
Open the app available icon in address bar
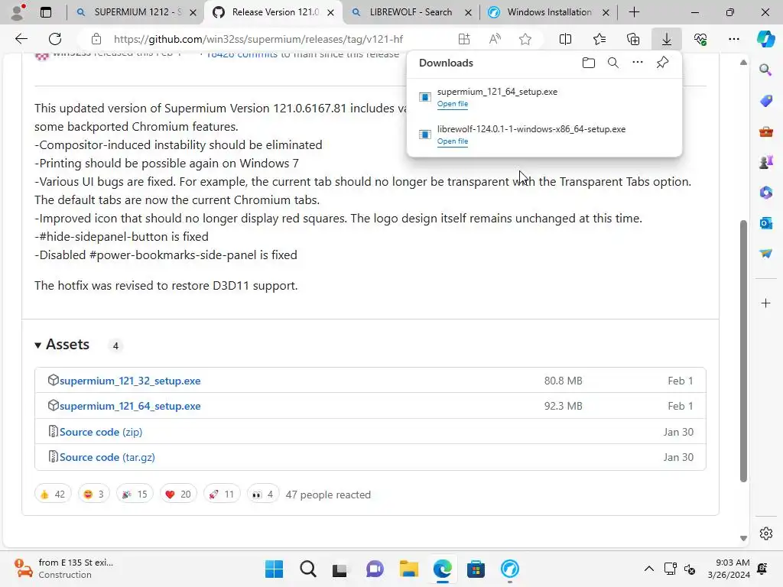coord(464,39)
